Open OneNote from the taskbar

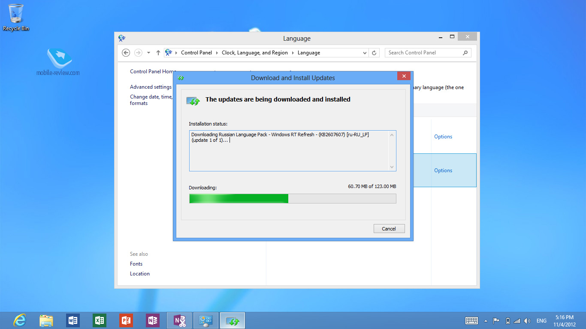[x=153, y=320]
